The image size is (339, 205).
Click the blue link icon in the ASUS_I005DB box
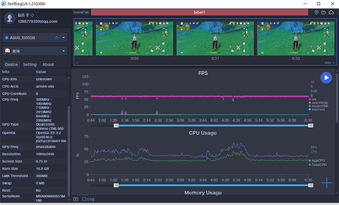pos(57,38)
